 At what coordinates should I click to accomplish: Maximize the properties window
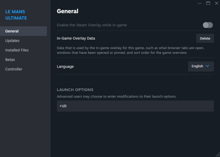point(208,3)
